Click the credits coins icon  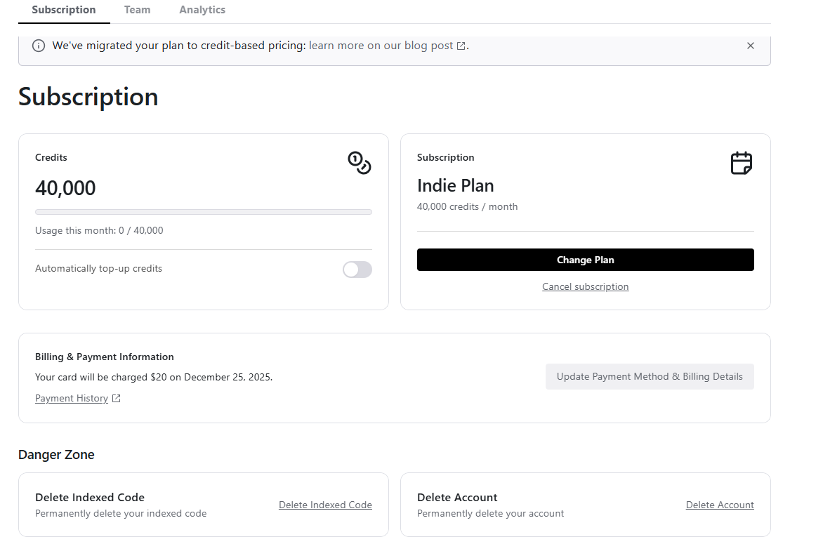[360, 163]
